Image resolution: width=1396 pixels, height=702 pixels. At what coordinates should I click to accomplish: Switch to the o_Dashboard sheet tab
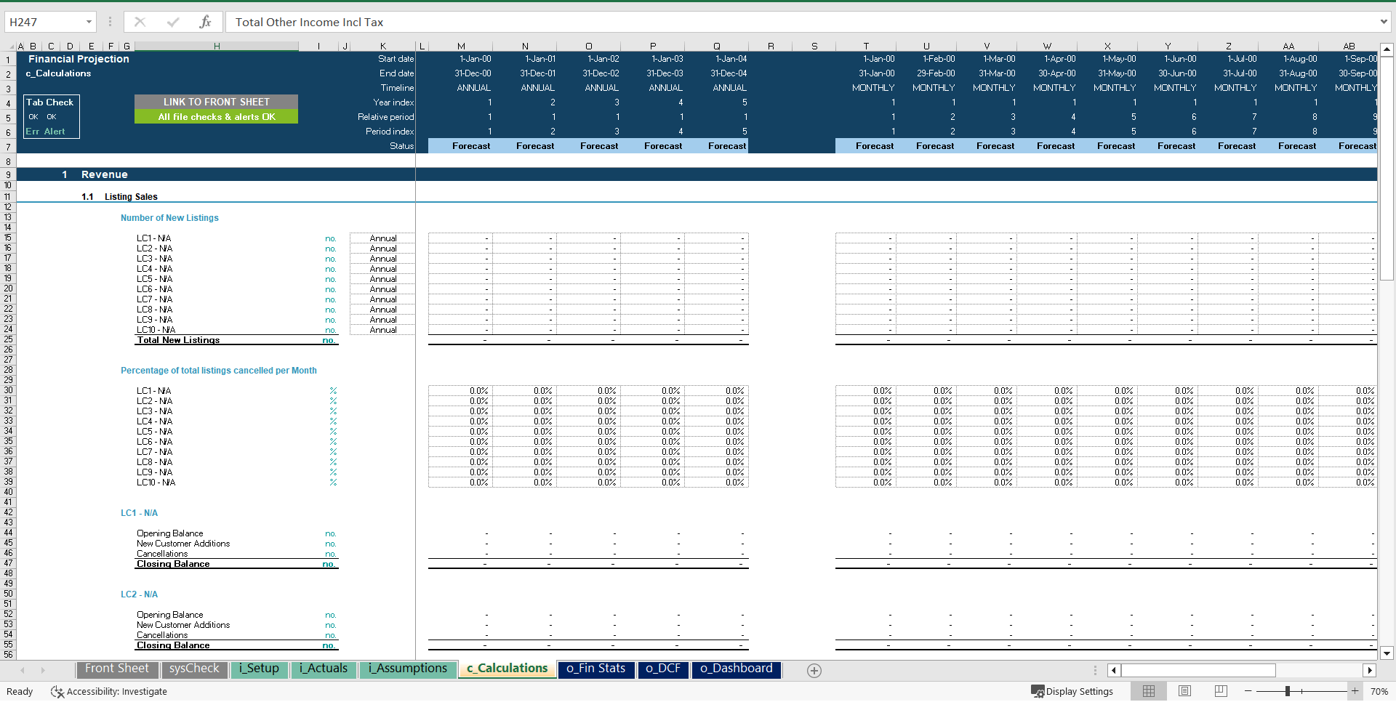(736, 669)
